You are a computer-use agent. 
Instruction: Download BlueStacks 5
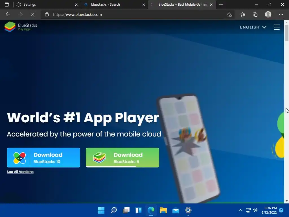[122, 158]
